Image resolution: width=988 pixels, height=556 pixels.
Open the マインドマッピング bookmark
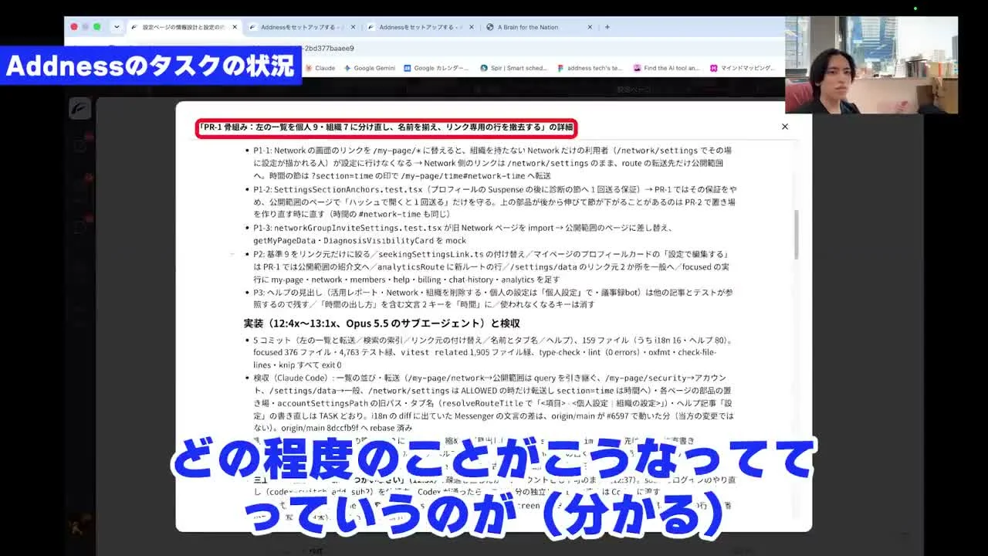point(743,68)
